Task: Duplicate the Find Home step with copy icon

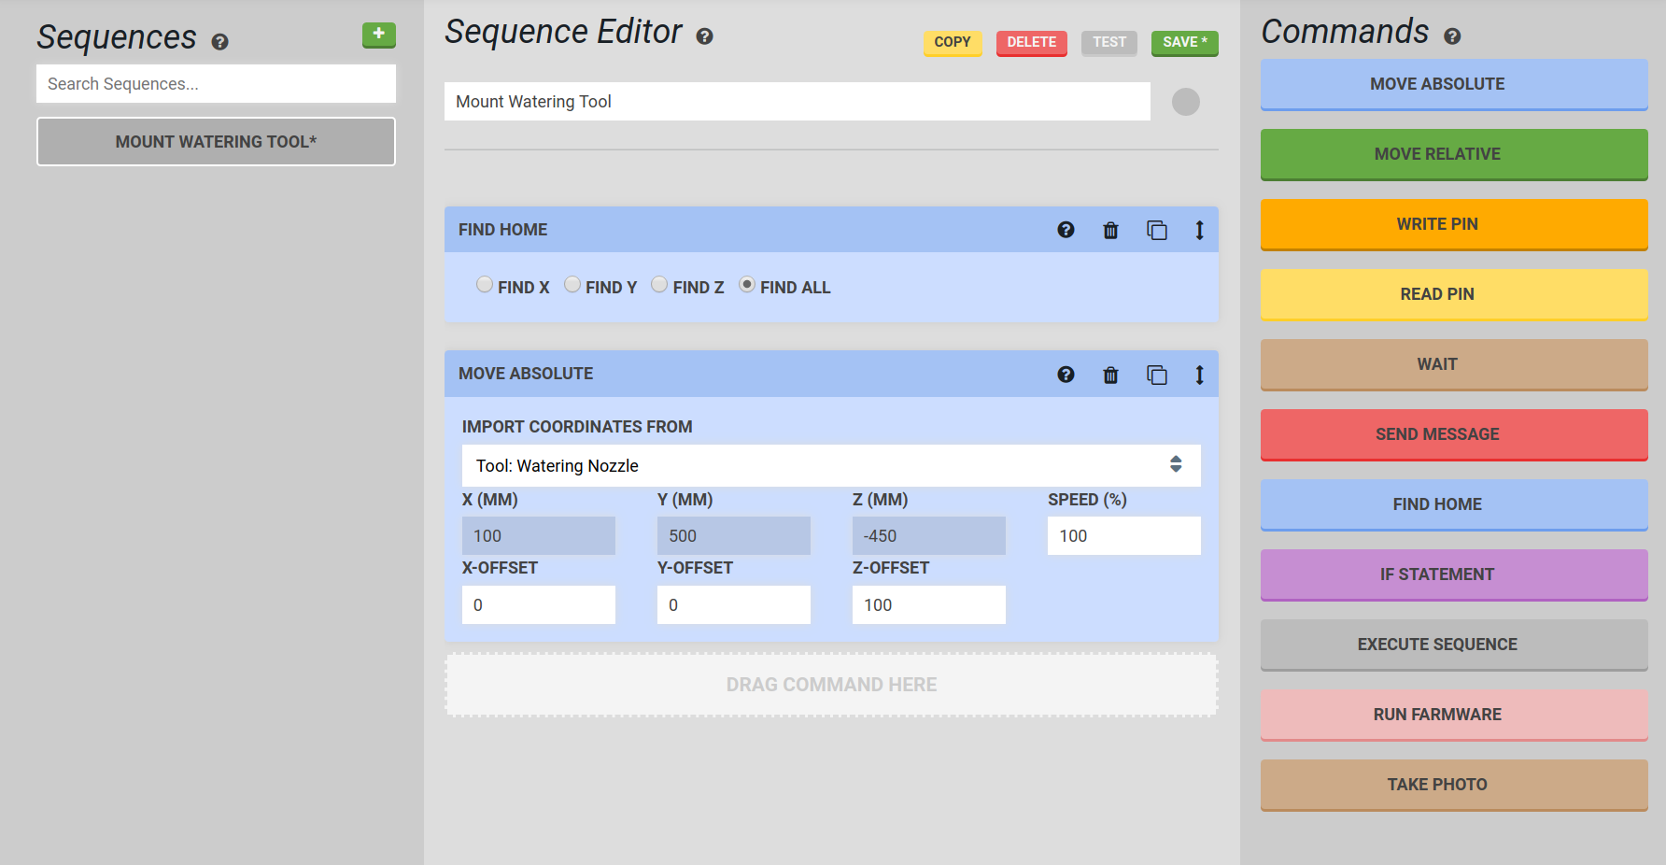Action: 1156,231
